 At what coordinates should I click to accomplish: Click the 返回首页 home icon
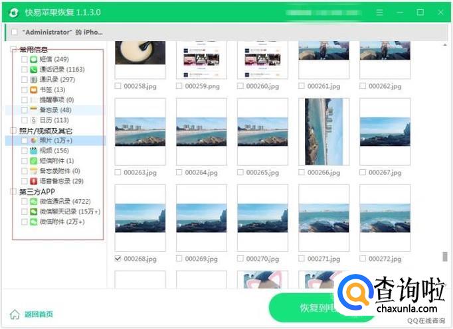[x=15, y=314]
